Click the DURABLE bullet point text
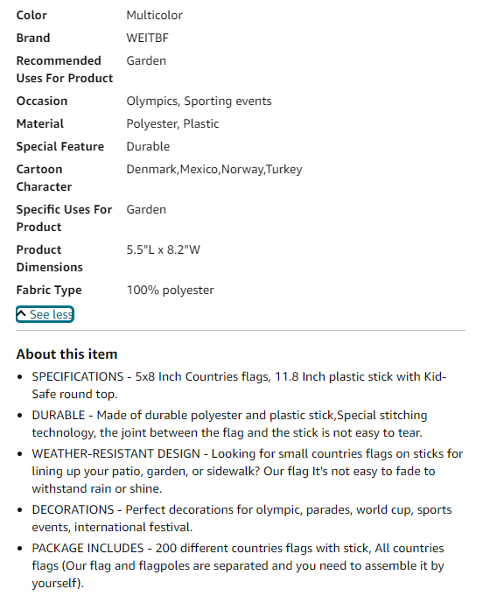 [229, 424]
